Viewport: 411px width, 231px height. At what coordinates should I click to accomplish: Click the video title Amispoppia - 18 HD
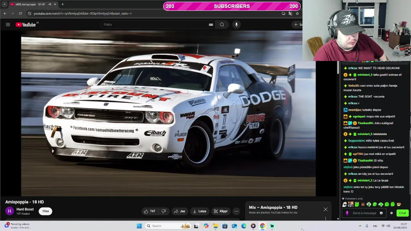pyautogui.click(x=25, y=202)
